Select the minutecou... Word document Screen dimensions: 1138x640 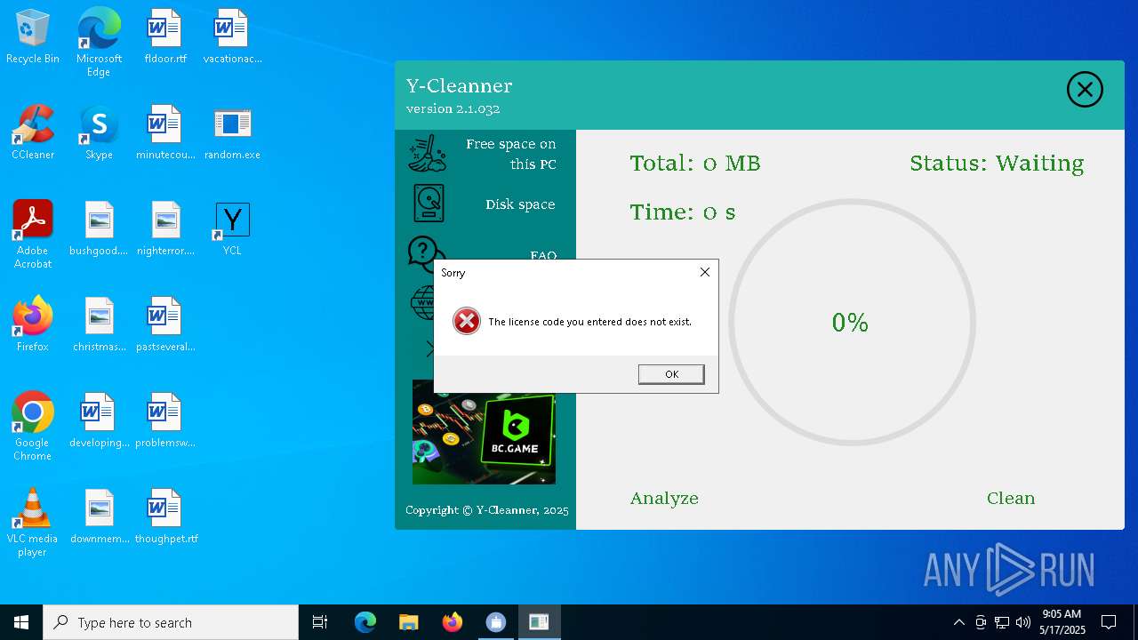[165, 132]
